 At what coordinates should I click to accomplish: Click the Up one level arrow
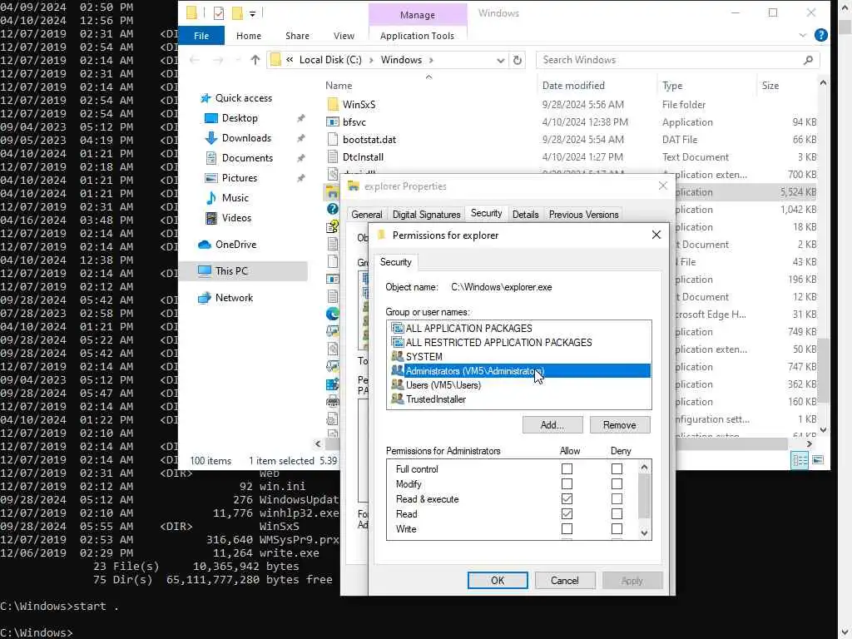[x=255, y=60]
